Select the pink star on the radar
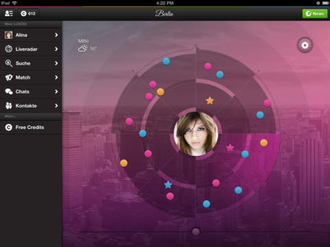The image size is (330, 247). click(230, 148)
